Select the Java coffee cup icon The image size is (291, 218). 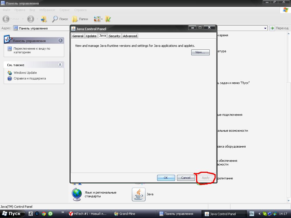click(x=139, y=194)
